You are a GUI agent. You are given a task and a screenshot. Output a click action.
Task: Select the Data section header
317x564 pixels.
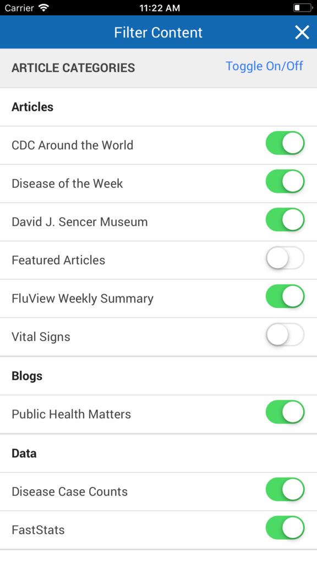pos(24,453)
